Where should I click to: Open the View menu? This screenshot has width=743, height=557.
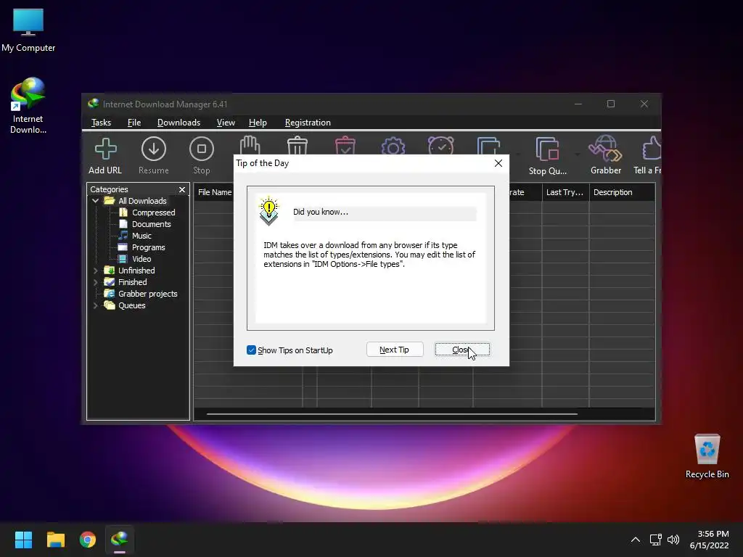pos(226,123)
